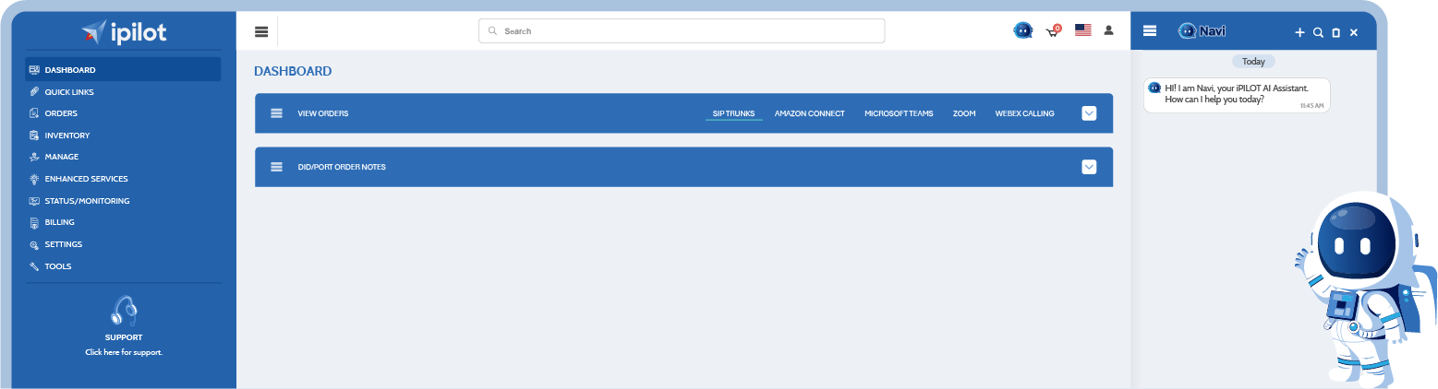Click the headset Support icon
Image resolution: width=1438 pixels, height=389 pixels.
124,311
